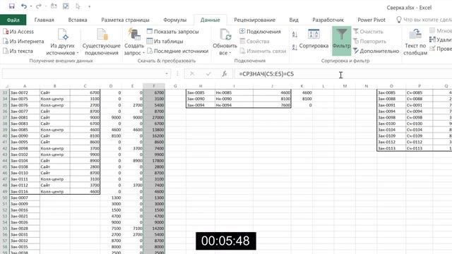Click the Save icon in quick access toolbar

click(11, 6)
